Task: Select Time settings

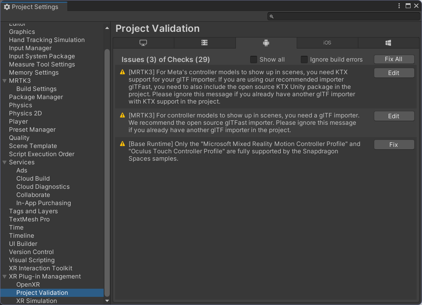Action: point(16,228)
